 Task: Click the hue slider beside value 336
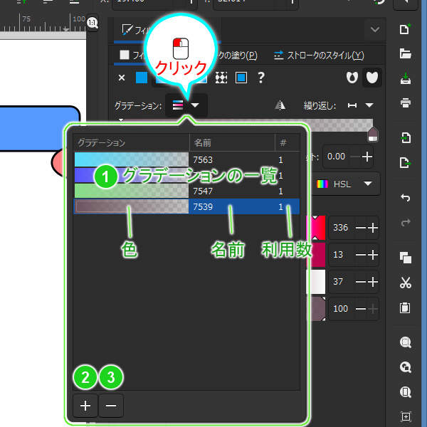point(317,228)
